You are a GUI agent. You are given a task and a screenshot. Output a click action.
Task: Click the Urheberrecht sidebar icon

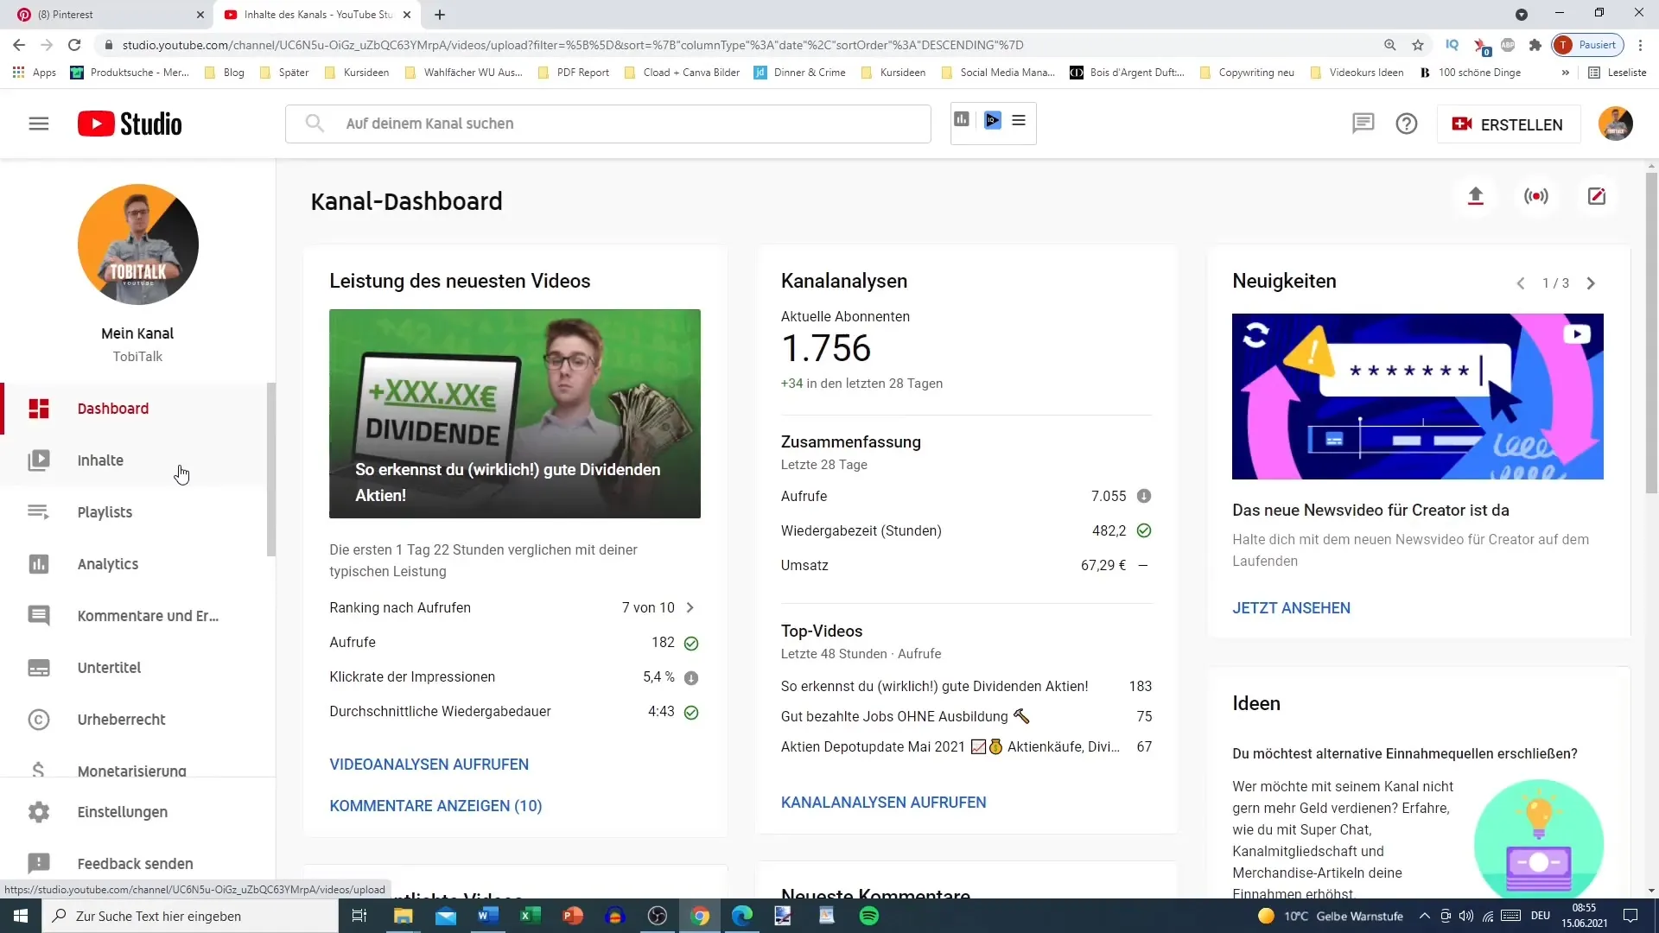click(39, 719)
